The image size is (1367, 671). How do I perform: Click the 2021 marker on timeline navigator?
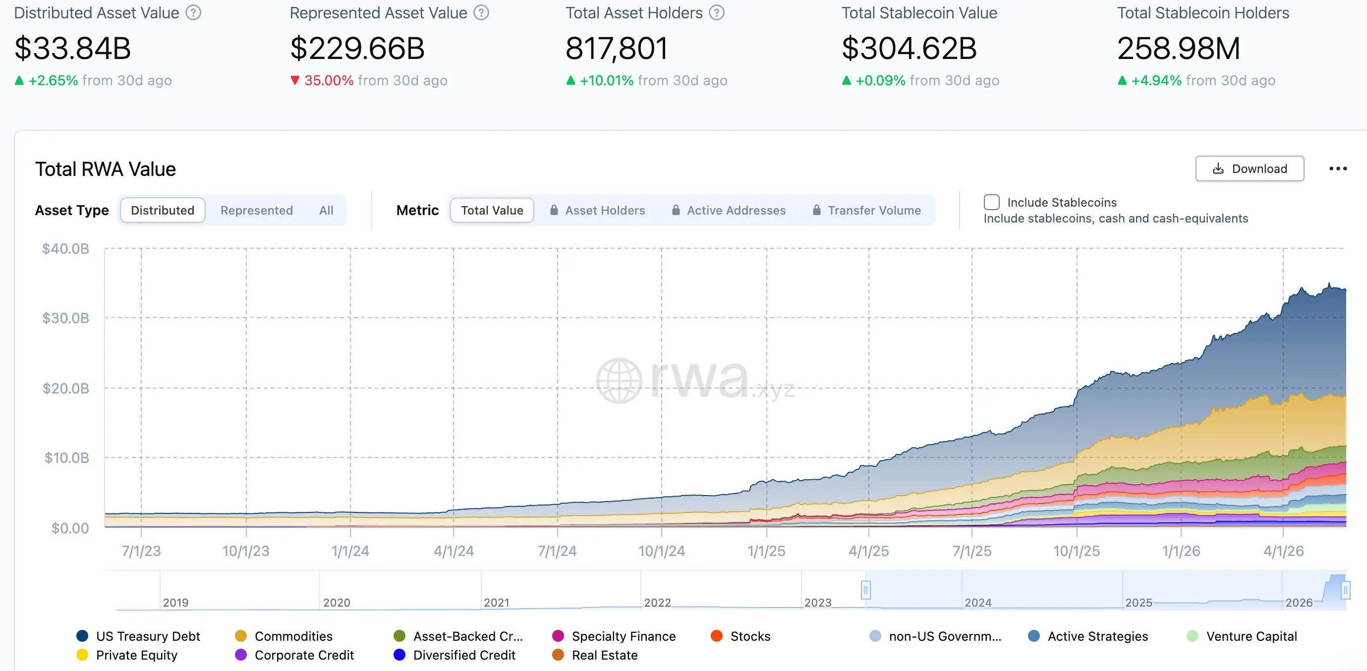(496, 603)
